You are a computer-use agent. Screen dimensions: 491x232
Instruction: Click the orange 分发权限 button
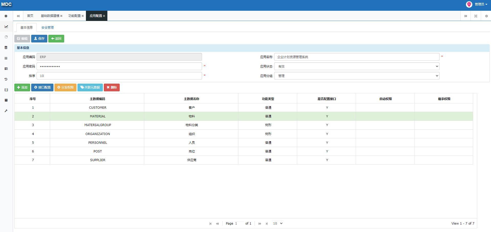click(x=65, y=87)
